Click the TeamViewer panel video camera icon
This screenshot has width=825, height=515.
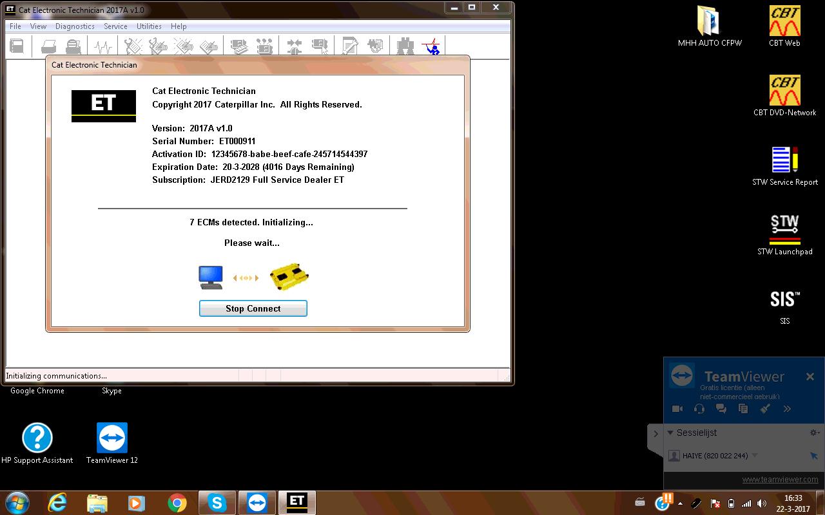(x=677, y=409)
